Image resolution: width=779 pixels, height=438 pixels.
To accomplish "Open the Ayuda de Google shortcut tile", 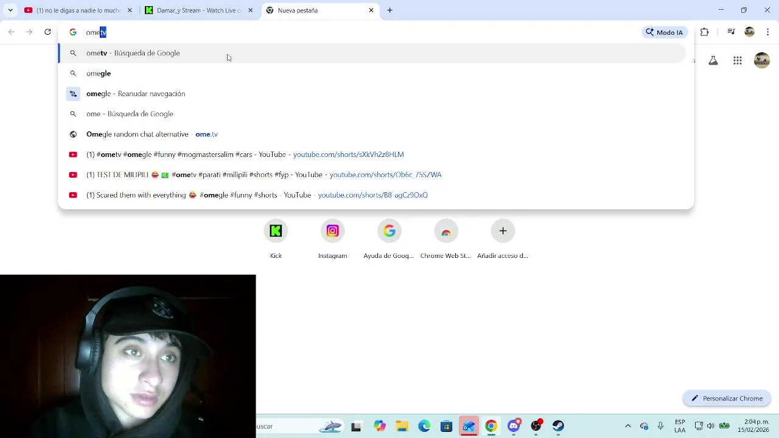I will (389, 240).
